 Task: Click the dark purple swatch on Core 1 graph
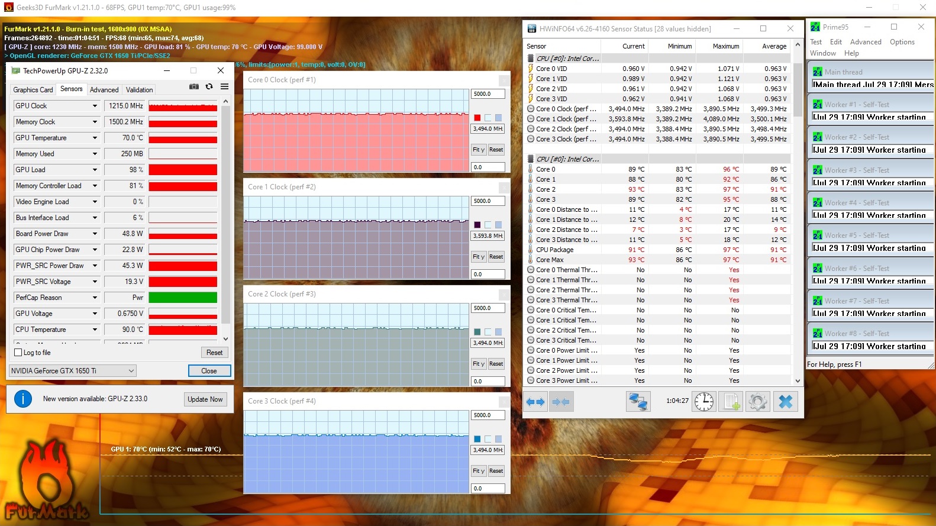click(477, 225)
